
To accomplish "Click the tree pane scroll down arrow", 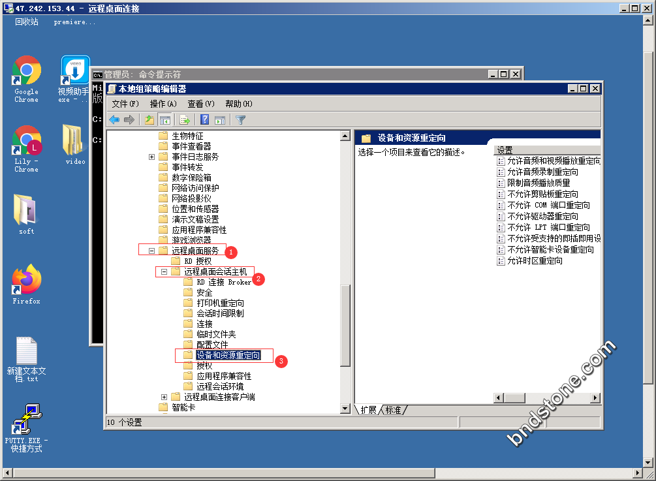I will (345, 409).
